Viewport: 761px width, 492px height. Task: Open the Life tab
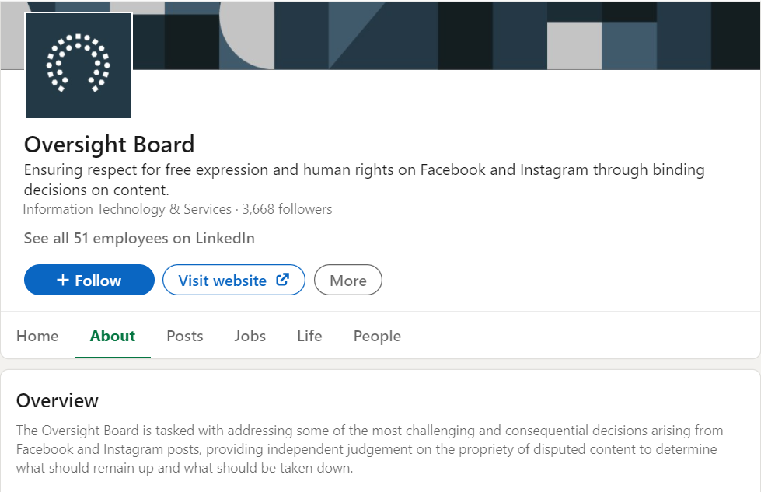[309, 336]
